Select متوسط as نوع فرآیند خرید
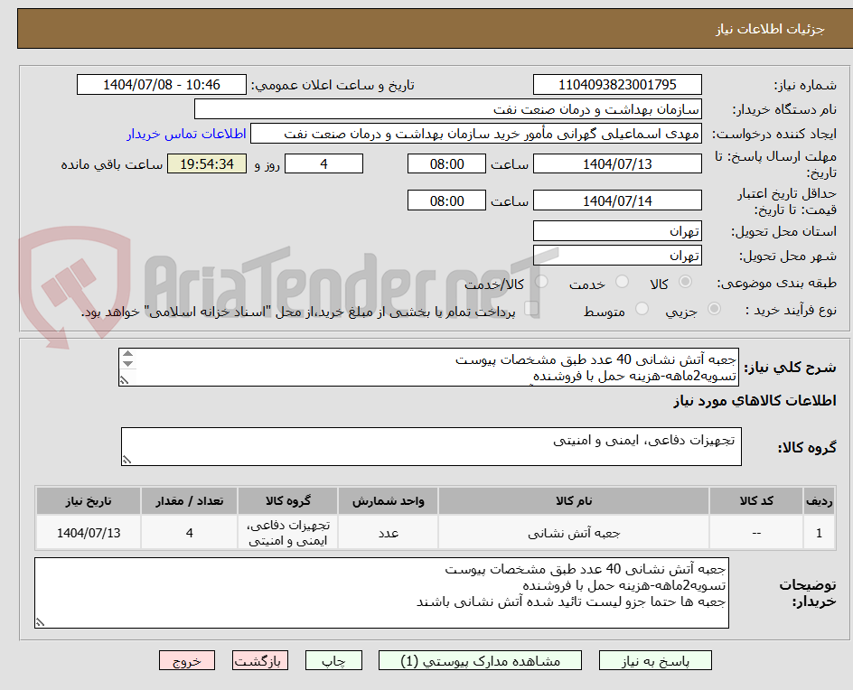853x690 pixels. tap(642, 309)
